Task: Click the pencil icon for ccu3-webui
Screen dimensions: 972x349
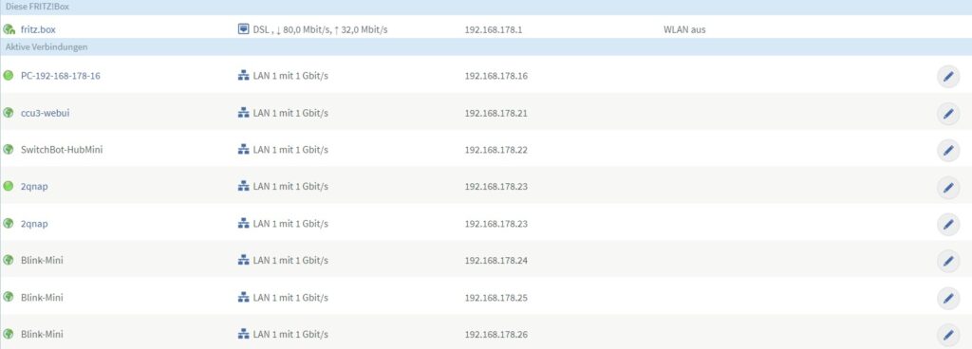Action: coord(948,114)
